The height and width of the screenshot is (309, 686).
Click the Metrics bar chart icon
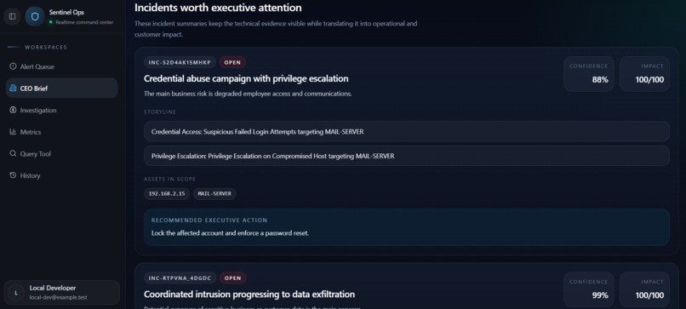(x=13, y=132)
